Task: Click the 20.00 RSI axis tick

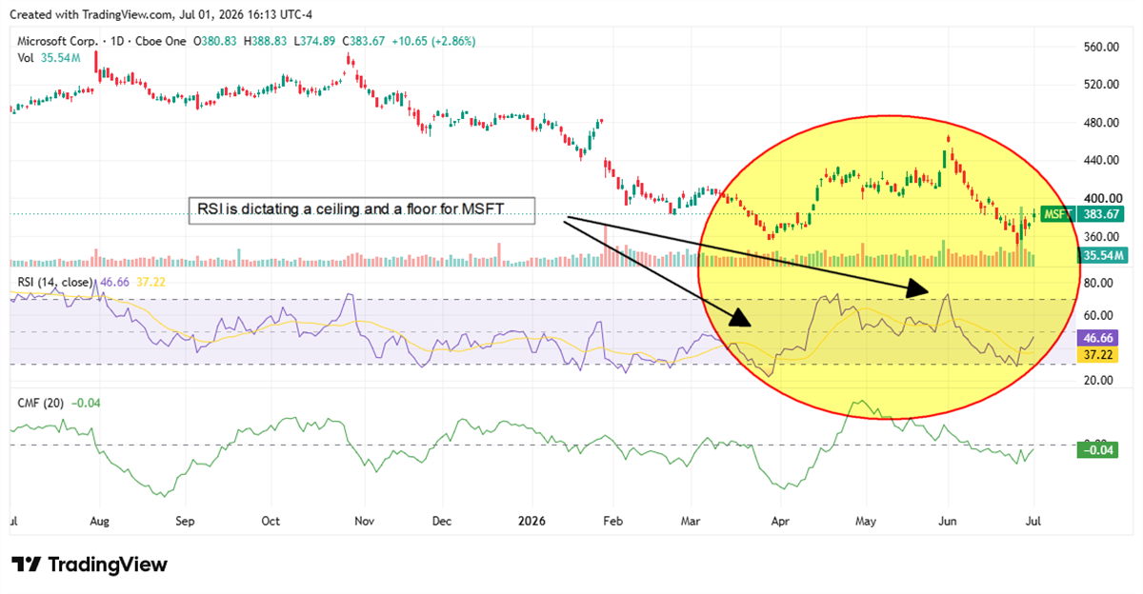Action: click(1097, 380)
